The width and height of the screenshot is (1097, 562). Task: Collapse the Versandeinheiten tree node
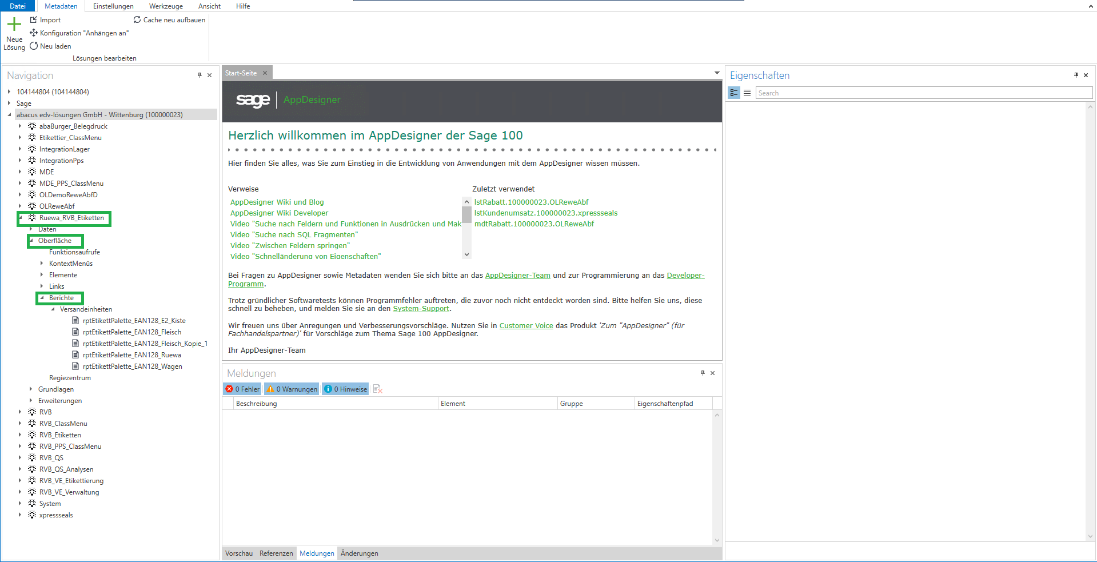point(53,309)
